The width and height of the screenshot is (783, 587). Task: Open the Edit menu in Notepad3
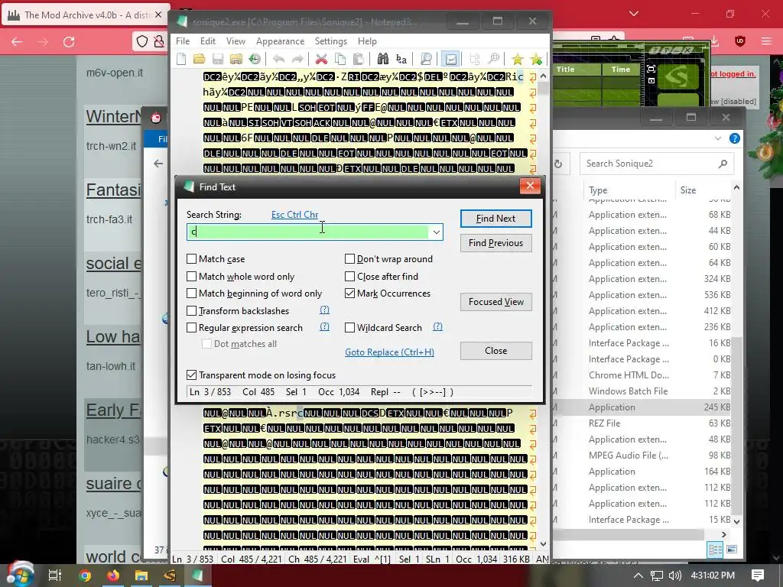pyautogui.click(x=208, y=41)
